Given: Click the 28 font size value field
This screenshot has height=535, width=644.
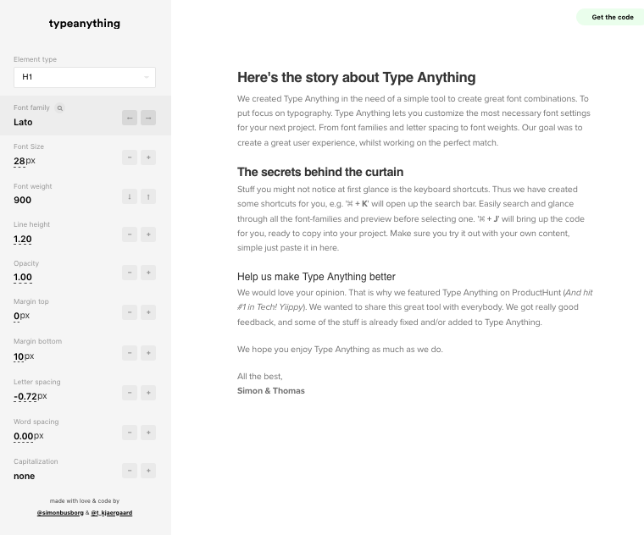Looking at the screenshot, I should tap(19, 161).
